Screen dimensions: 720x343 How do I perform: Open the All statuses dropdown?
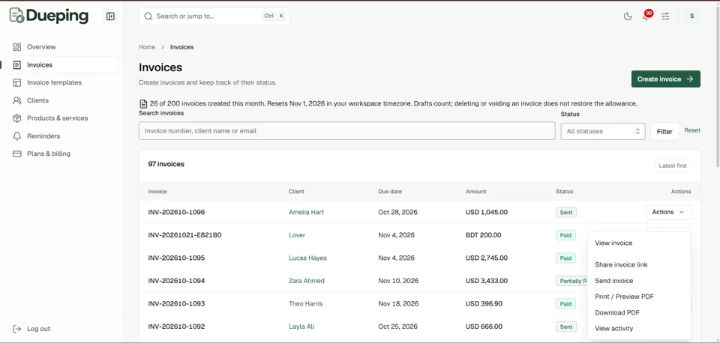pos(603,131)
